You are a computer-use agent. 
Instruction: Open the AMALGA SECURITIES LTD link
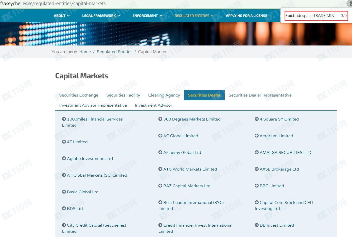(x=285, y=152)
